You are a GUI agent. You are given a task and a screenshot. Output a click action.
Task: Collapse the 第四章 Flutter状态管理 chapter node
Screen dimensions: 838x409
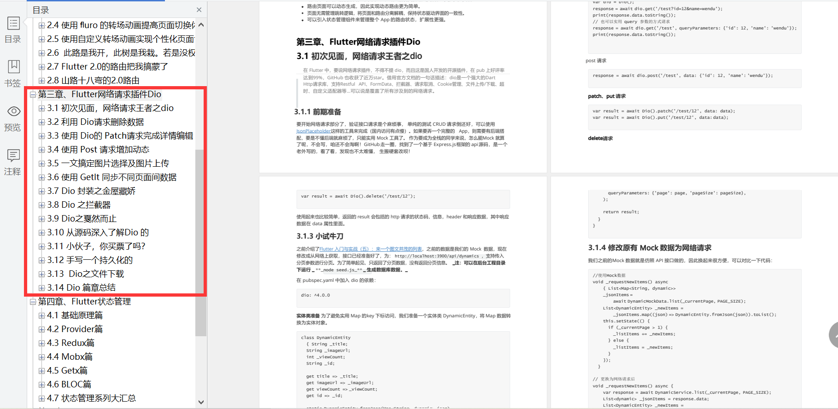(33, 302)
